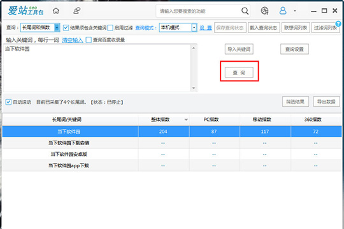Click the 整体指数 sort arrow
Viewport: 344px width, 229px height.
pos(186,120)
